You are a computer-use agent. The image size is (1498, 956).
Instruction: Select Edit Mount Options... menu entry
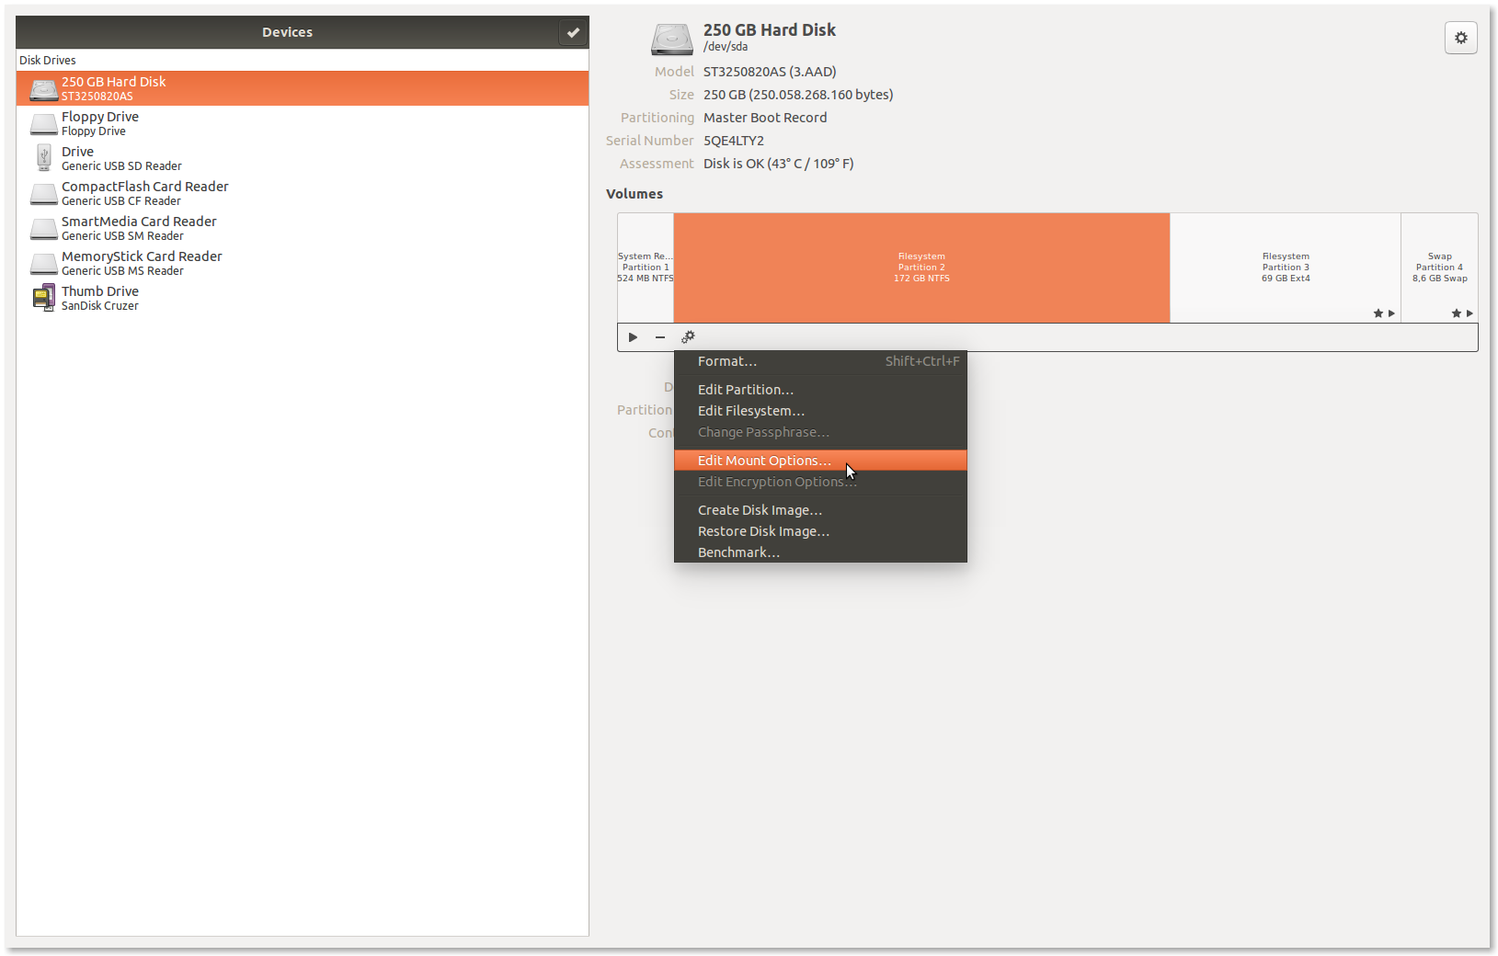(x=820, y=461)
